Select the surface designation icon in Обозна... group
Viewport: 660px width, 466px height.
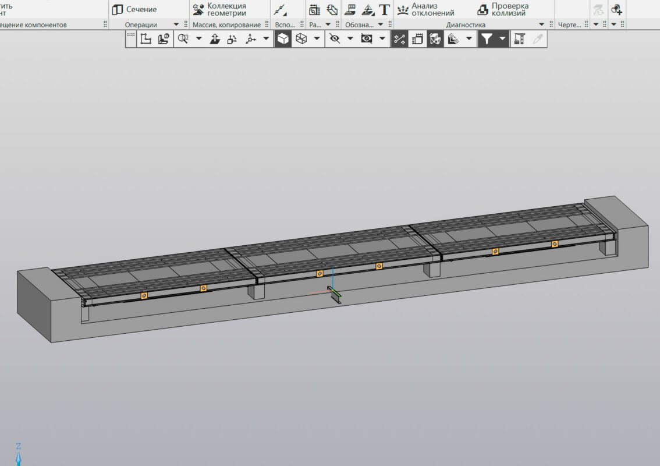tap(350, 10)
